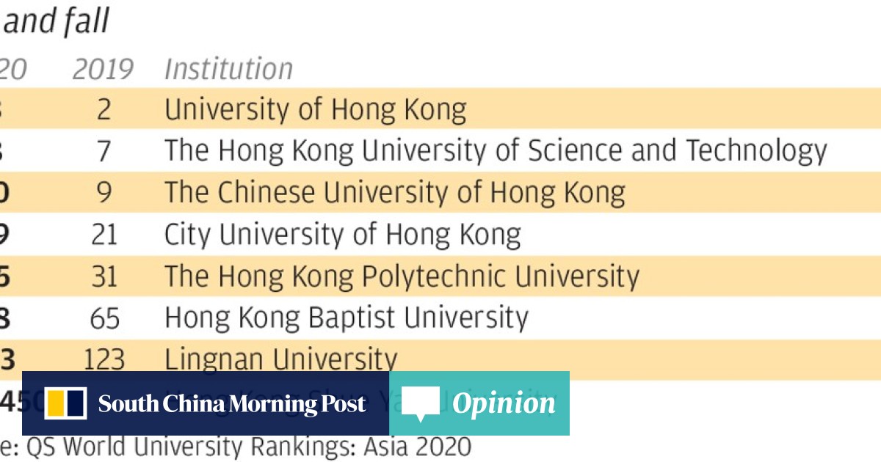Select The Hong Kong University of Science and Technology
This screenshot has height=462, width=881.
point(496,150)
